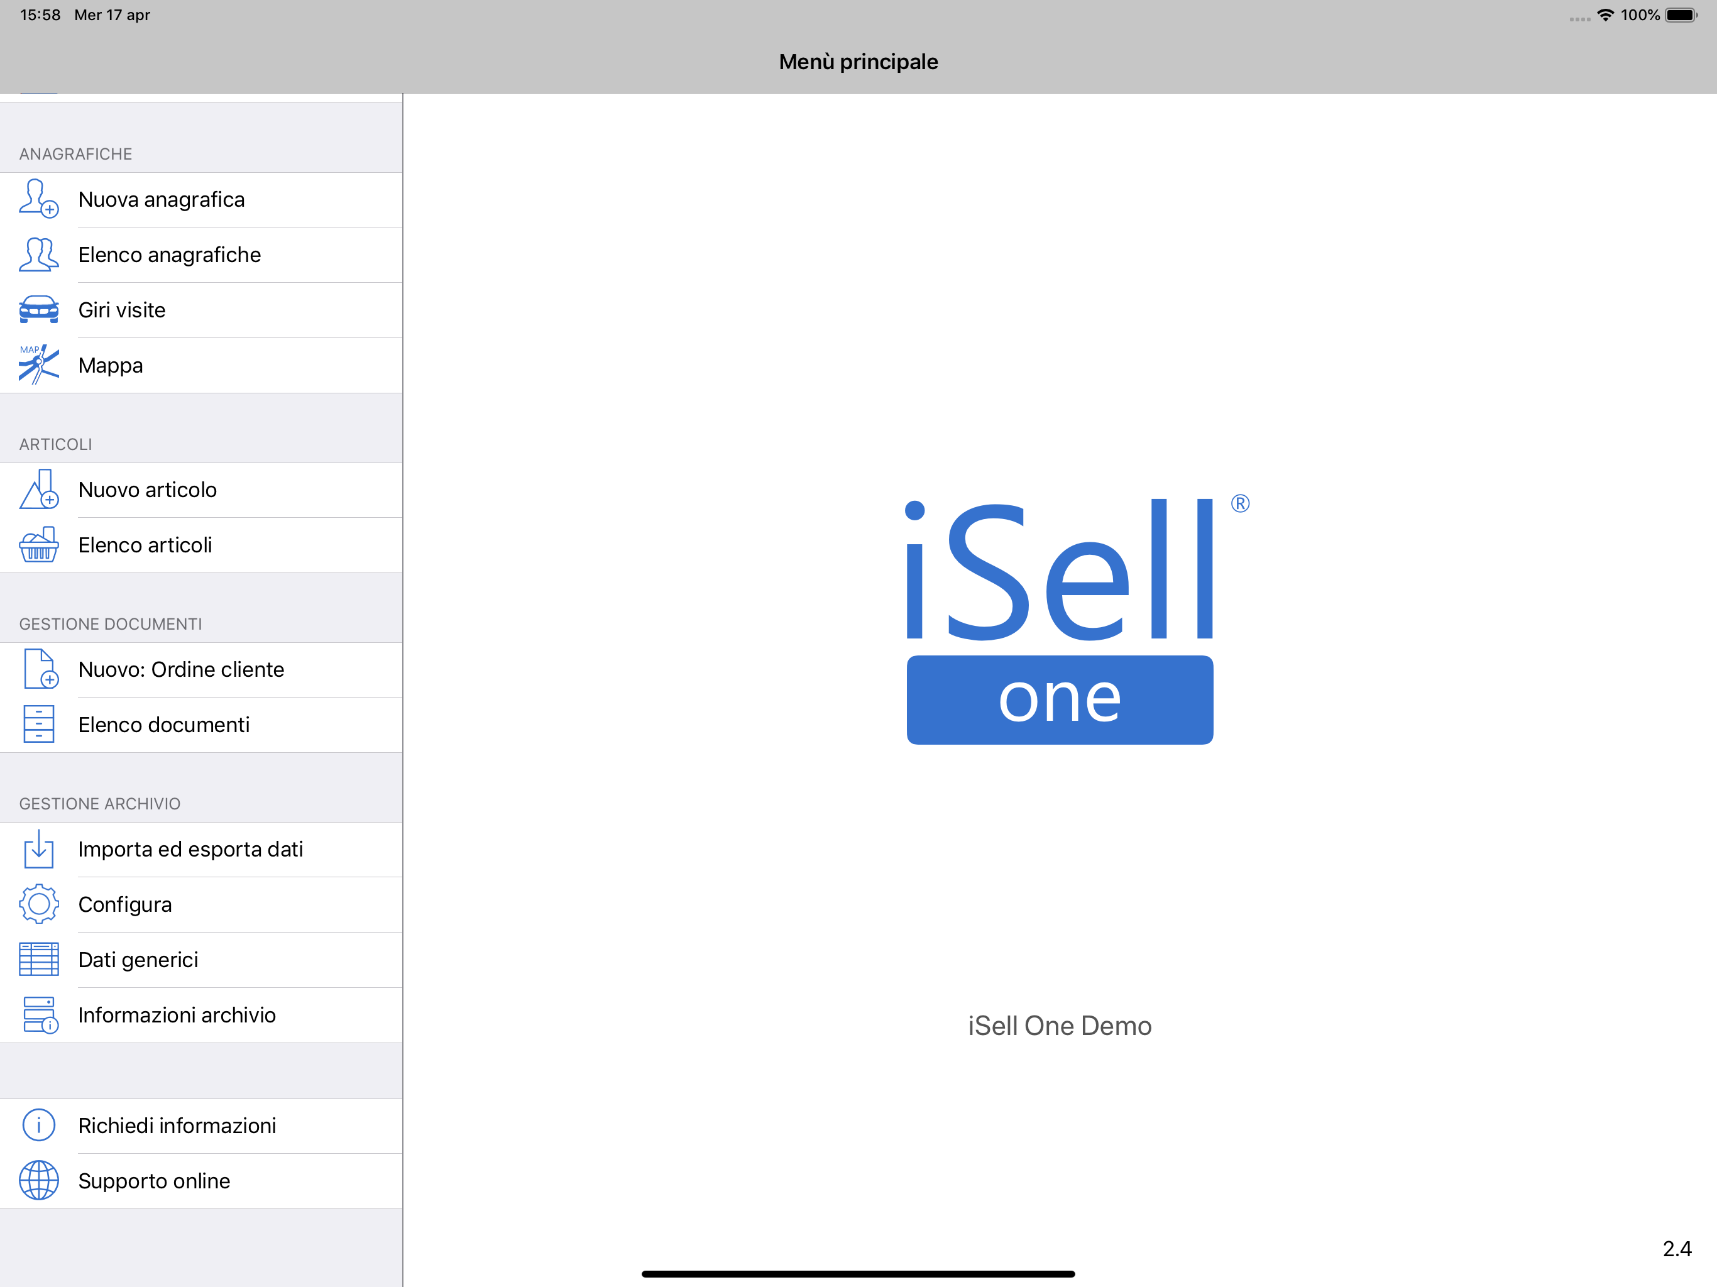Create a Nuovo articolo

point(201,490)
